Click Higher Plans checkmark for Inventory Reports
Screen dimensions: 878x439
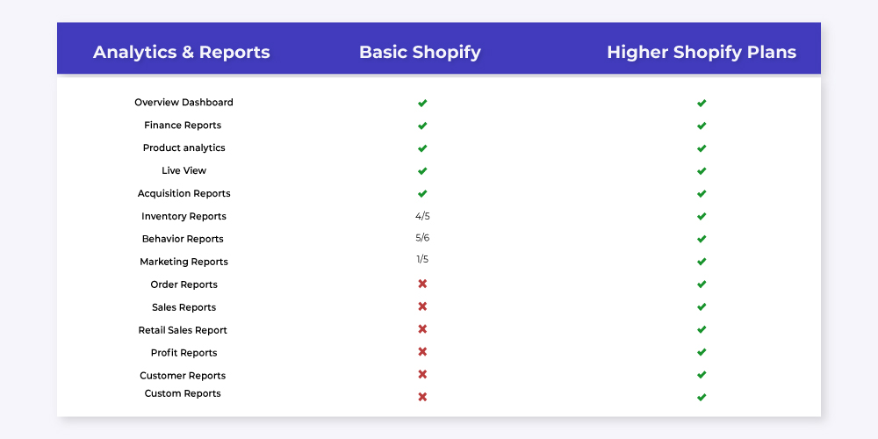[x=701, y=216]
